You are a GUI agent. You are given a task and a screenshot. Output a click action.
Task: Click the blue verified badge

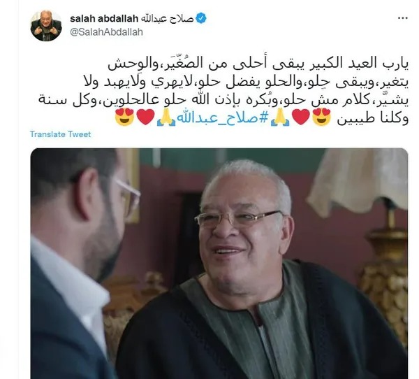coord(200,18)
